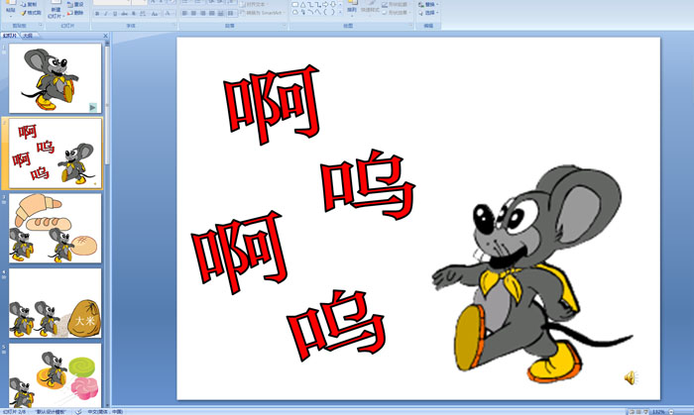The width and height of the screenshot is (694, 415).
Task: Click the spell check status bar icon
Action: [78, 411]
